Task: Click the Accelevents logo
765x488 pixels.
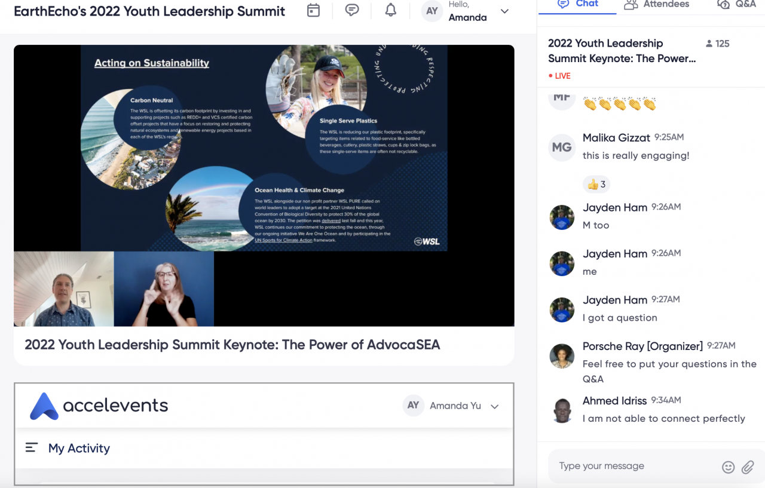Action: point(99,406)
